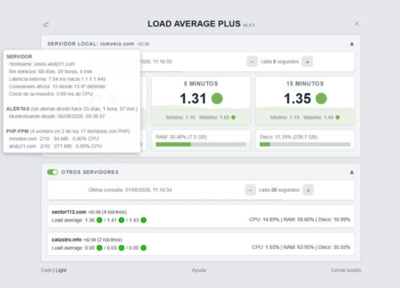Click the Última consulta timestamp in Otros Servidores
Viewport: 400px width, 288px height.
130,190
